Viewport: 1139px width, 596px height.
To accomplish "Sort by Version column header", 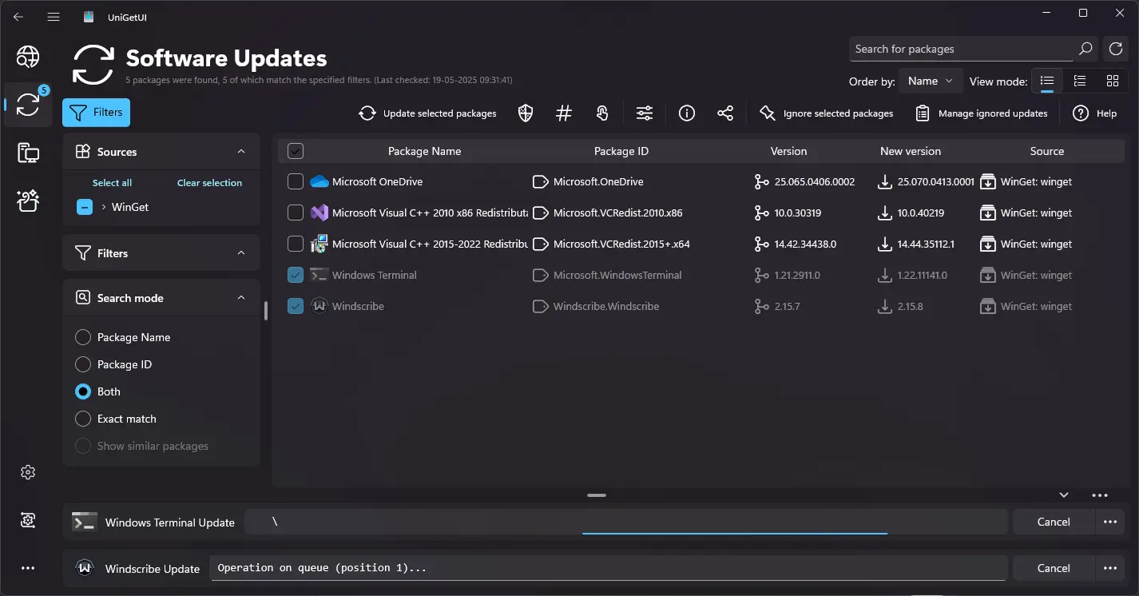I will click(x=788, y=151).
